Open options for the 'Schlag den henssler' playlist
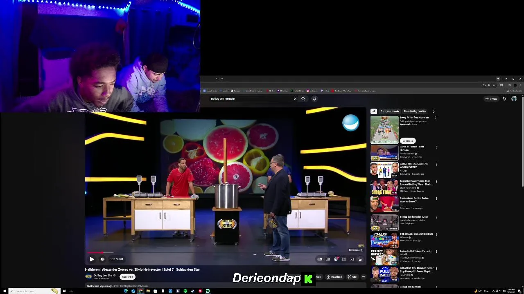Image resolution: width=524 pixels, height=294 pixels. click(436, 217)
